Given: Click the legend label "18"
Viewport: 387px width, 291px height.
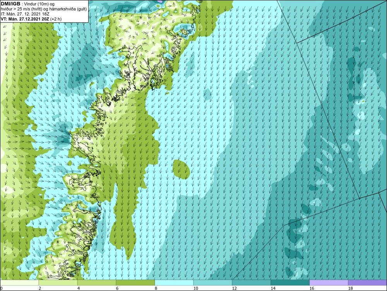Looking at the screenshot, I should tap(350, 288).
